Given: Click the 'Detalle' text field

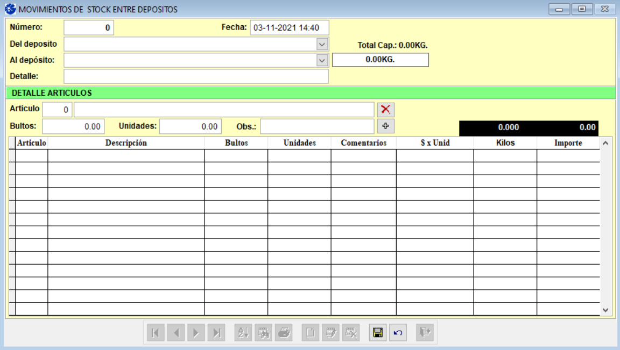Looking at the screenshot, I should [196, 76].
